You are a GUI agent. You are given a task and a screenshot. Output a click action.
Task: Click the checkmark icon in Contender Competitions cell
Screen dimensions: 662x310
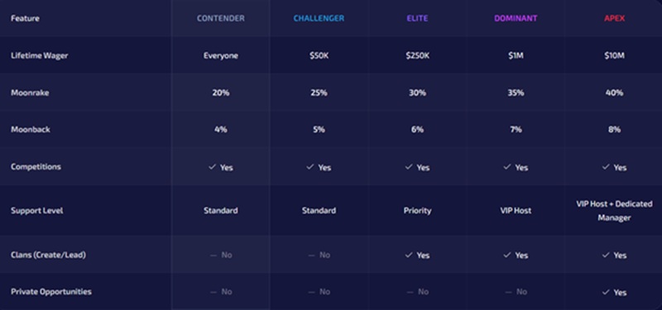point(212,167)
